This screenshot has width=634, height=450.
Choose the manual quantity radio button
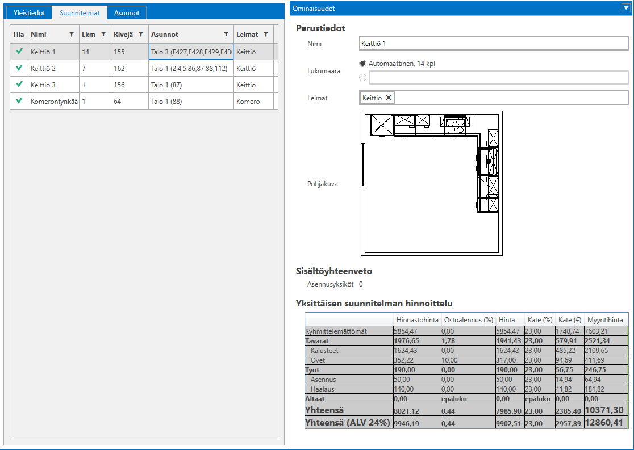362,77
